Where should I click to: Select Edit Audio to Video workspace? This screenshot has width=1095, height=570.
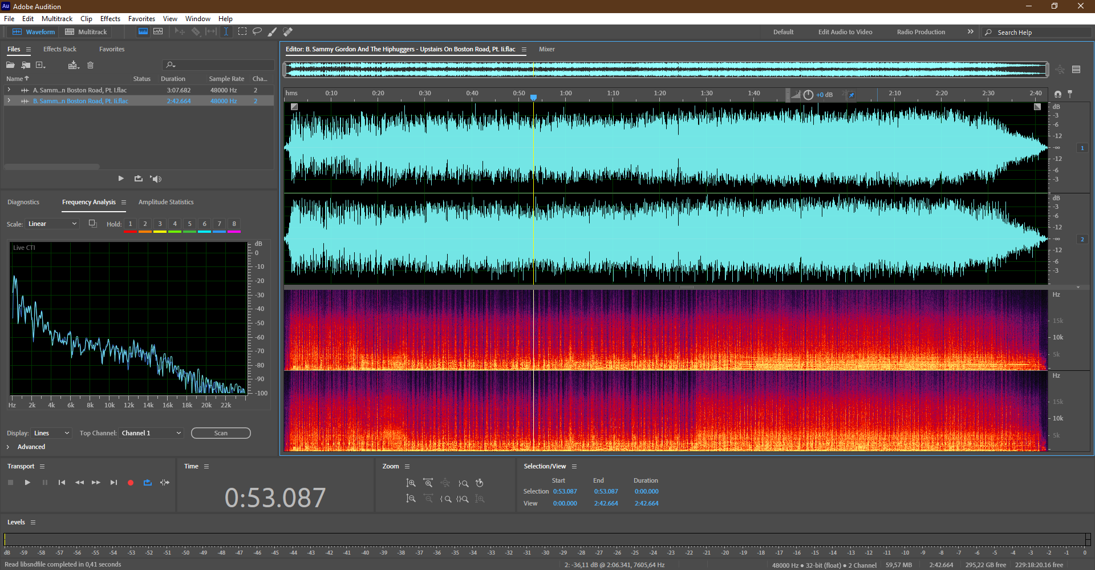(x=845, y=32)
